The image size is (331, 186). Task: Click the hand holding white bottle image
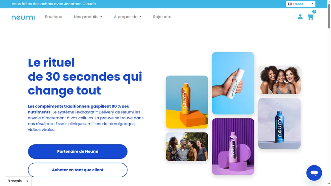(233, 83)
